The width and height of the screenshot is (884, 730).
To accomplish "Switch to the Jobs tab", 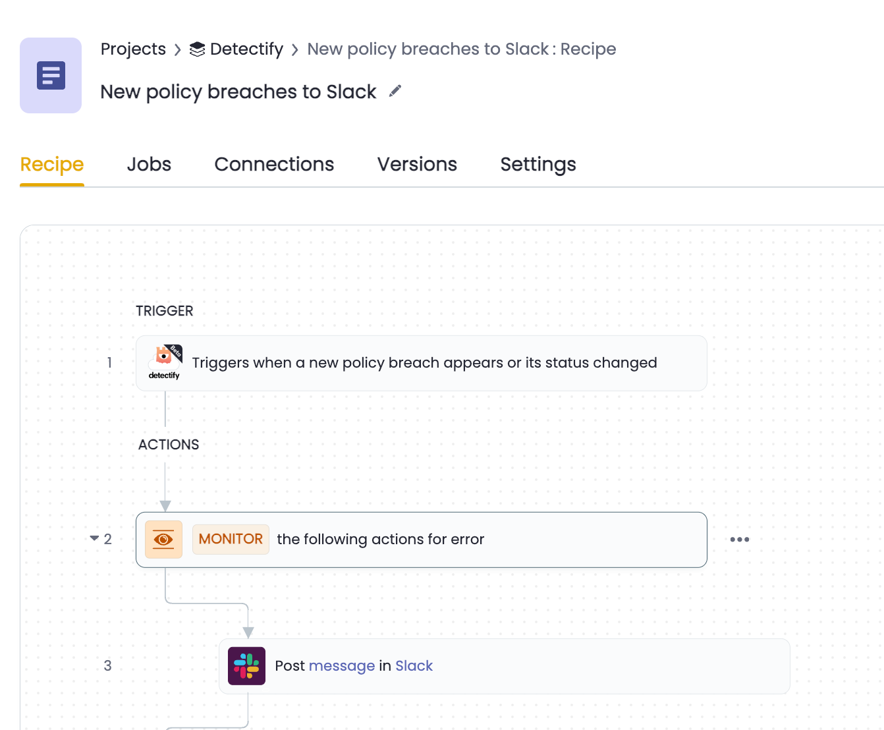I will click(149, 164).
